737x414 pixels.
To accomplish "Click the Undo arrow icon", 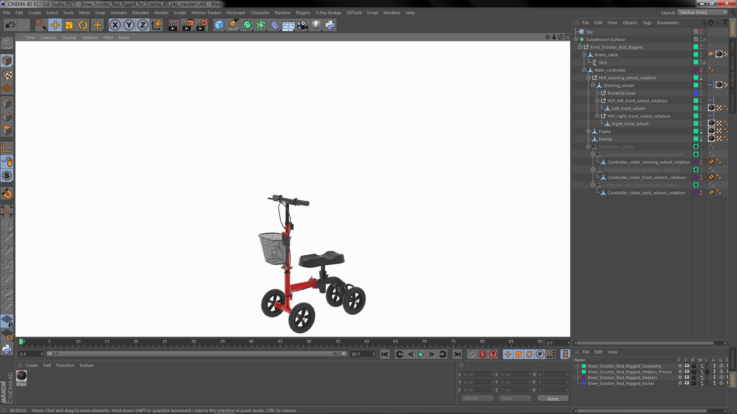I will coord(10,25).
